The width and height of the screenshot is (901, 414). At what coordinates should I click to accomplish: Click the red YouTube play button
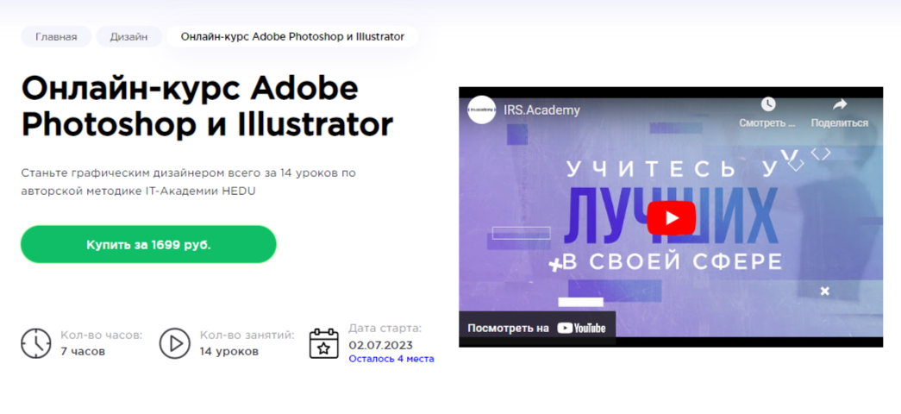coord(671,218)
